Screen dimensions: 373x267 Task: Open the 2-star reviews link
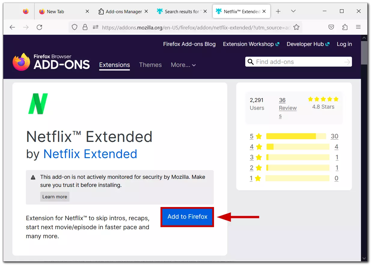coord(256,168)
